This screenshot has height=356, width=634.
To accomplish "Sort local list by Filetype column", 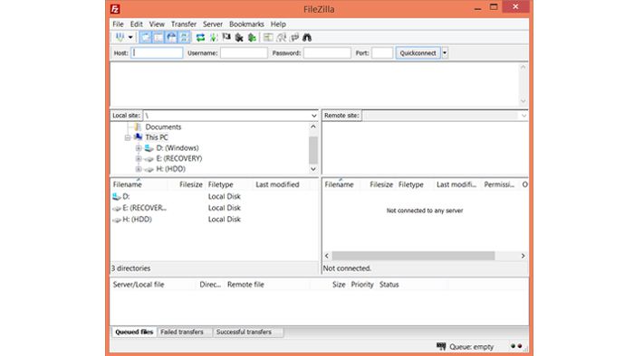I will pos(229,184).
